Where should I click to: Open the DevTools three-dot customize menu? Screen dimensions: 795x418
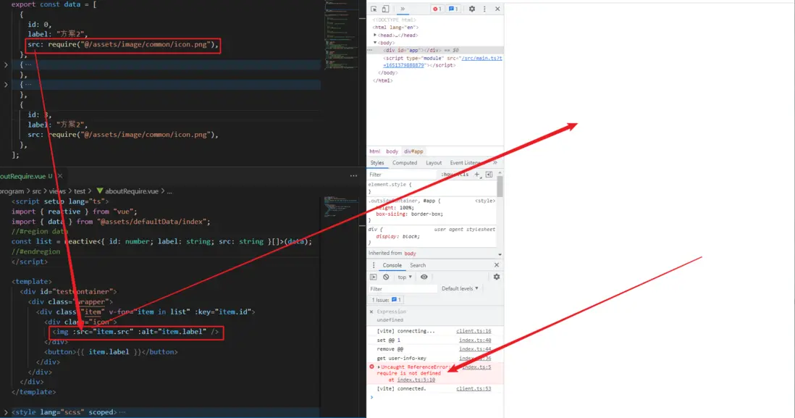click(484, 9)
